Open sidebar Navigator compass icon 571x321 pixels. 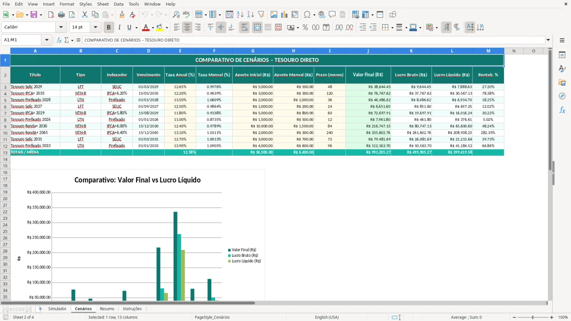[562, 97]
